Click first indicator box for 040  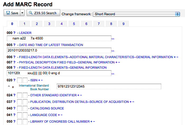coord(20,108)
